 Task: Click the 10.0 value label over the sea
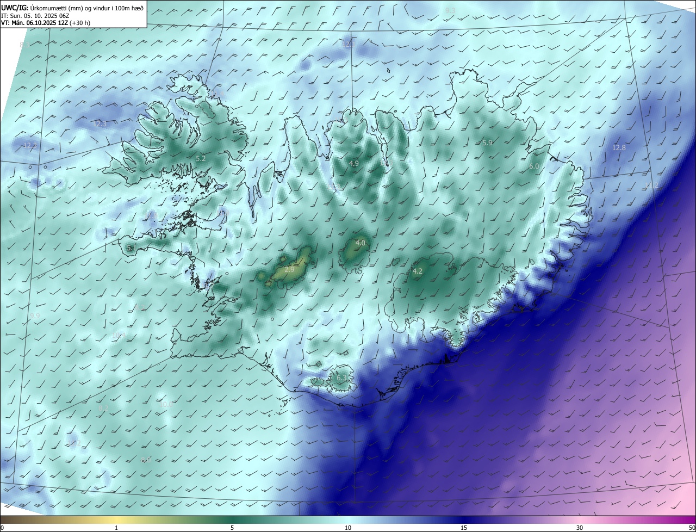coord(166,404)
